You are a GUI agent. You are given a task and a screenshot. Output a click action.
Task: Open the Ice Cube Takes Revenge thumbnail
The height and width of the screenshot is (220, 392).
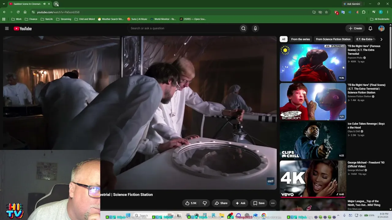click(x=313, y=140)
